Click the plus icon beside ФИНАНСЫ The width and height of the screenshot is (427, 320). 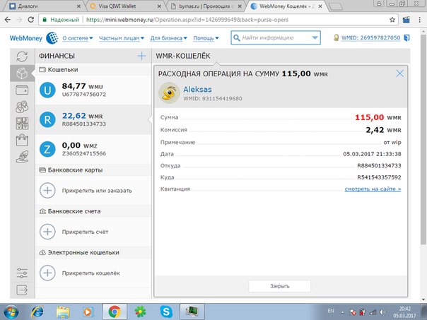[x=141, y=56]
